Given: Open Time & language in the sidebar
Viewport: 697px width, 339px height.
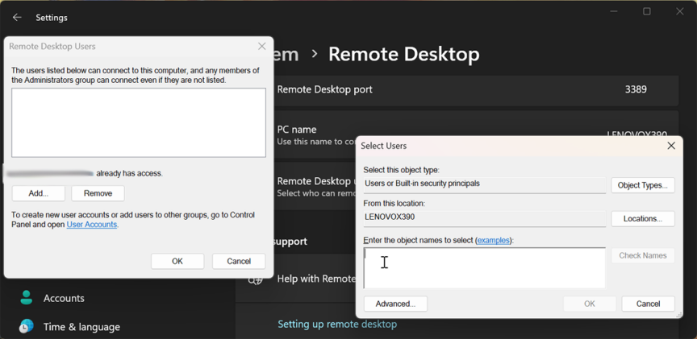Looking at the screenshot, I should 81,327.
